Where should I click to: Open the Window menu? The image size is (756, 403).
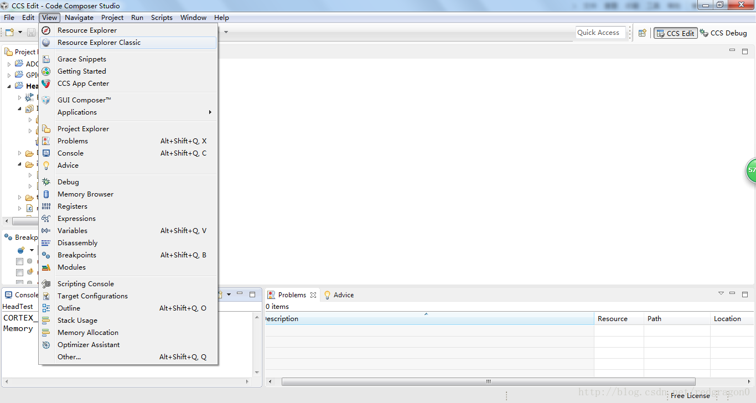coord(193,18)
